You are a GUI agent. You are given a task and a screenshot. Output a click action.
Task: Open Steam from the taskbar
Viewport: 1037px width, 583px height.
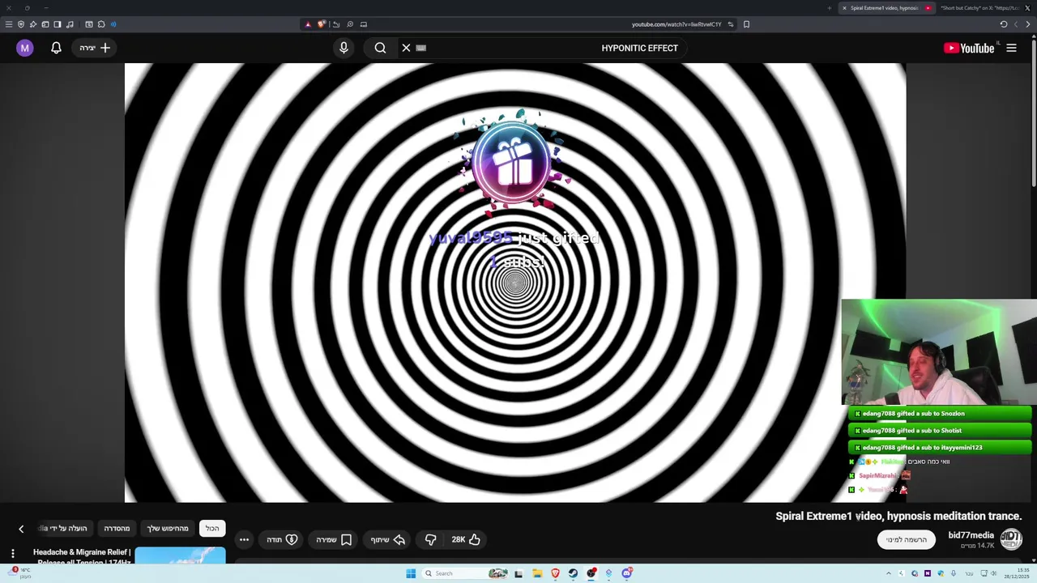pos(573,573)
